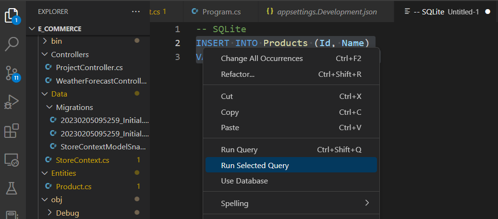Open the Explorer view icon

pos(12,15)
